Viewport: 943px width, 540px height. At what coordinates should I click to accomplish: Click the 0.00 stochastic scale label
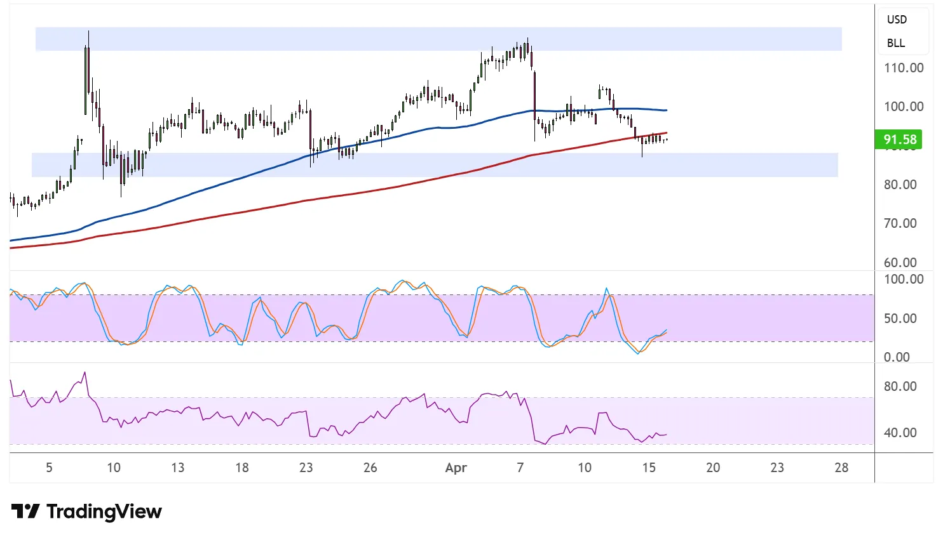pyautogui.click(x=897, y=357)
